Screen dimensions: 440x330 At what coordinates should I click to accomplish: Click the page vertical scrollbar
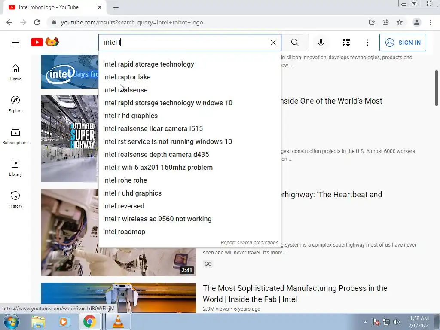(x=437, y=88)
